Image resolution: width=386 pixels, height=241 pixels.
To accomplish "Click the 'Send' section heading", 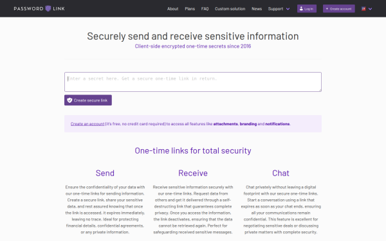I will (x=105, y=173).
